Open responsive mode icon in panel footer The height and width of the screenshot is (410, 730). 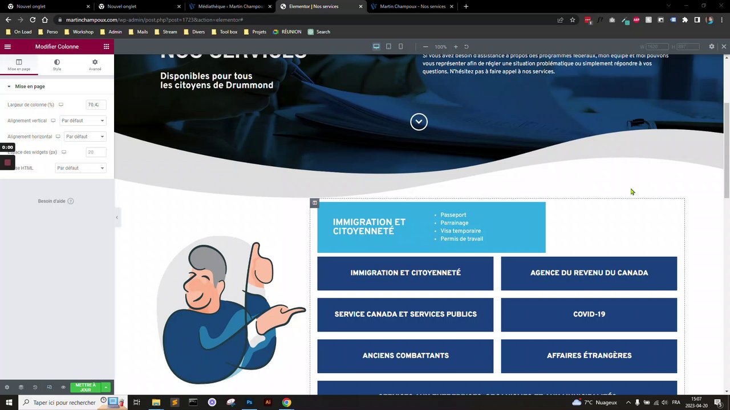point(49,387)
